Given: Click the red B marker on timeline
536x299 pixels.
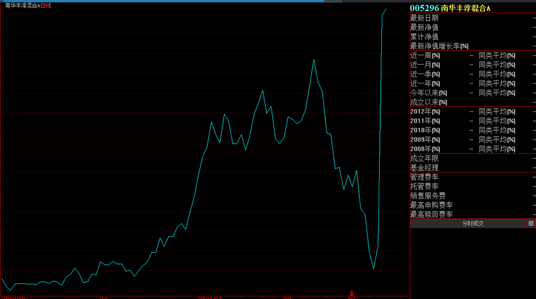Looking at the screenshot, I should pyautogui.click(x=352, y=294).
